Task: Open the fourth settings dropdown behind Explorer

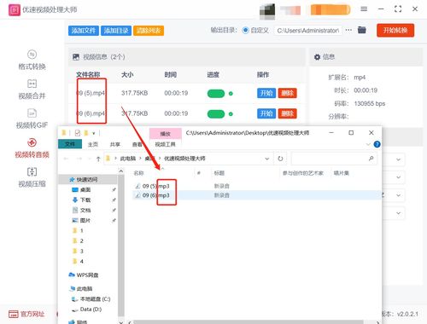Action: [x=398, y=213]
